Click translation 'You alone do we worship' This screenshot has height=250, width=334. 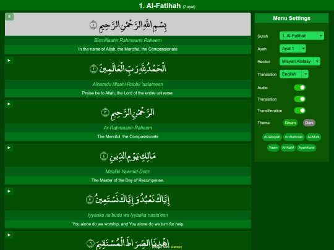click(128, 224)
